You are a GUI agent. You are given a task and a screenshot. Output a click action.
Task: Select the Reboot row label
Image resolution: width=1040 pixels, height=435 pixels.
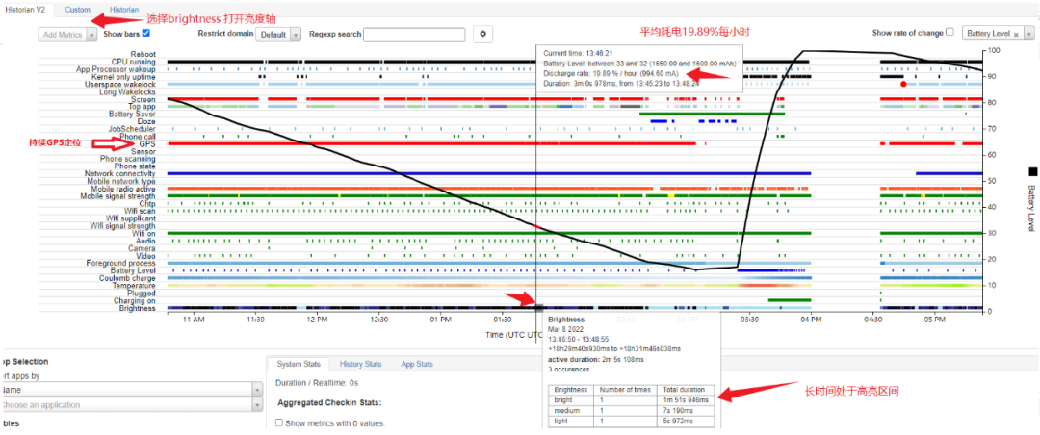(143, 54)
